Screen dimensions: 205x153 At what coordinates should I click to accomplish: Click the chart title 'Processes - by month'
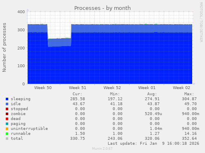click(x=102, y=8)
